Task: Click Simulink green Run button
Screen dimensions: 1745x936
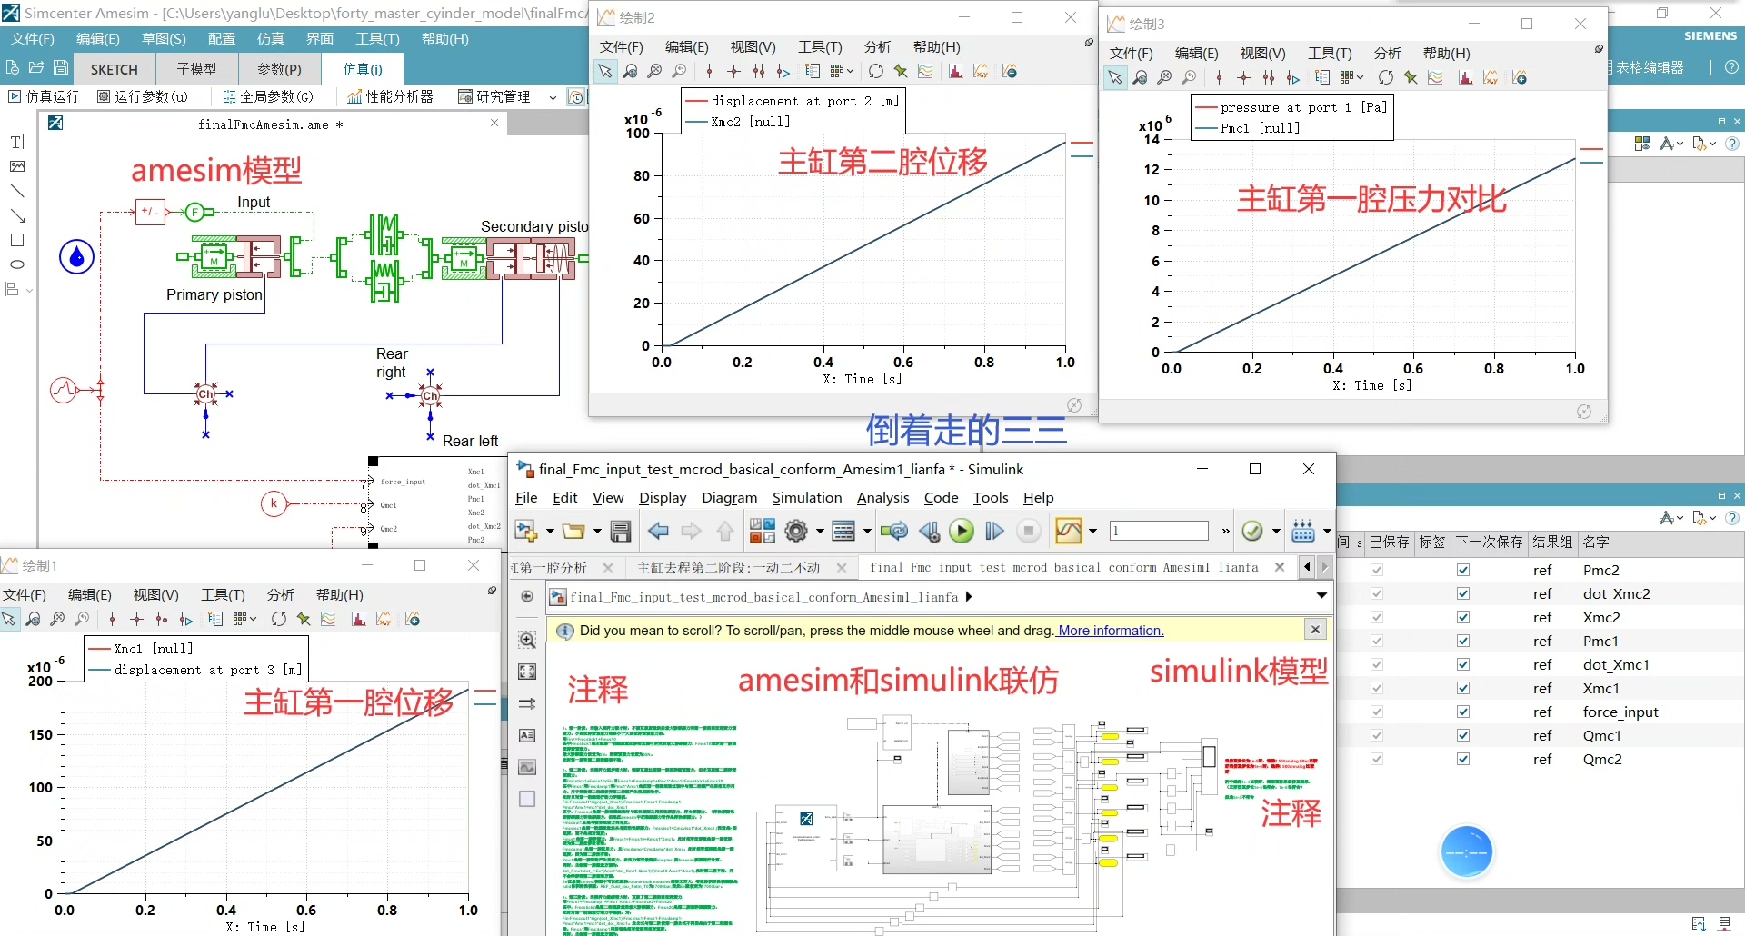Action: (x=962, y=531)
